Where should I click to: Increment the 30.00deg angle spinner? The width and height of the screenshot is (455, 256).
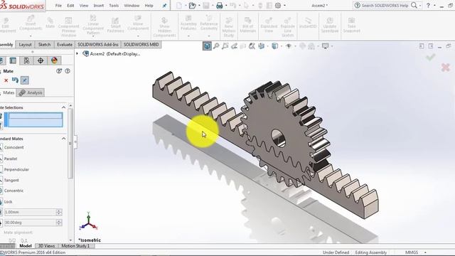[59, 221]
